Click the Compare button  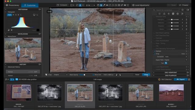coord(62,5)
